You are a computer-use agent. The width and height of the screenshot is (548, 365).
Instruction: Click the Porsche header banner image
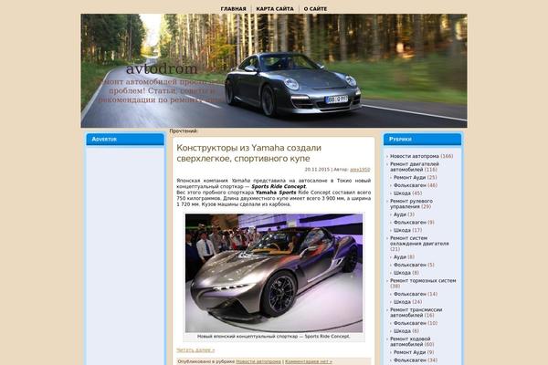(x=274, y=70)
